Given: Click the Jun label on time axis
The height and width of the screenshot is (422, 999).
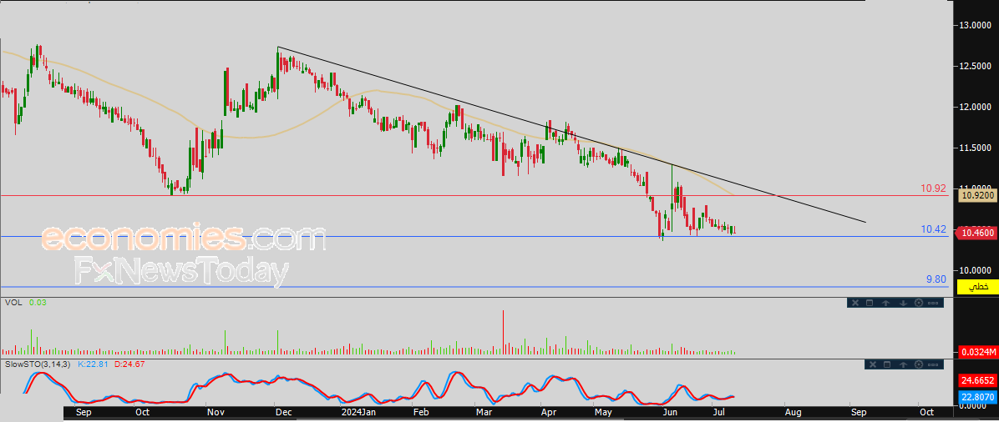Looking at the screenshot, I should 669,413.
